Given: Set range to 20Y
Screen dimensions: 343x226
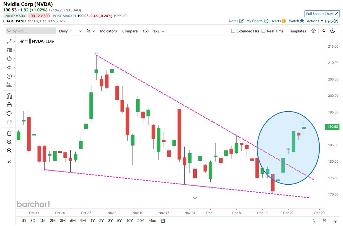Looking at the screenshot, I should point(141,221).
